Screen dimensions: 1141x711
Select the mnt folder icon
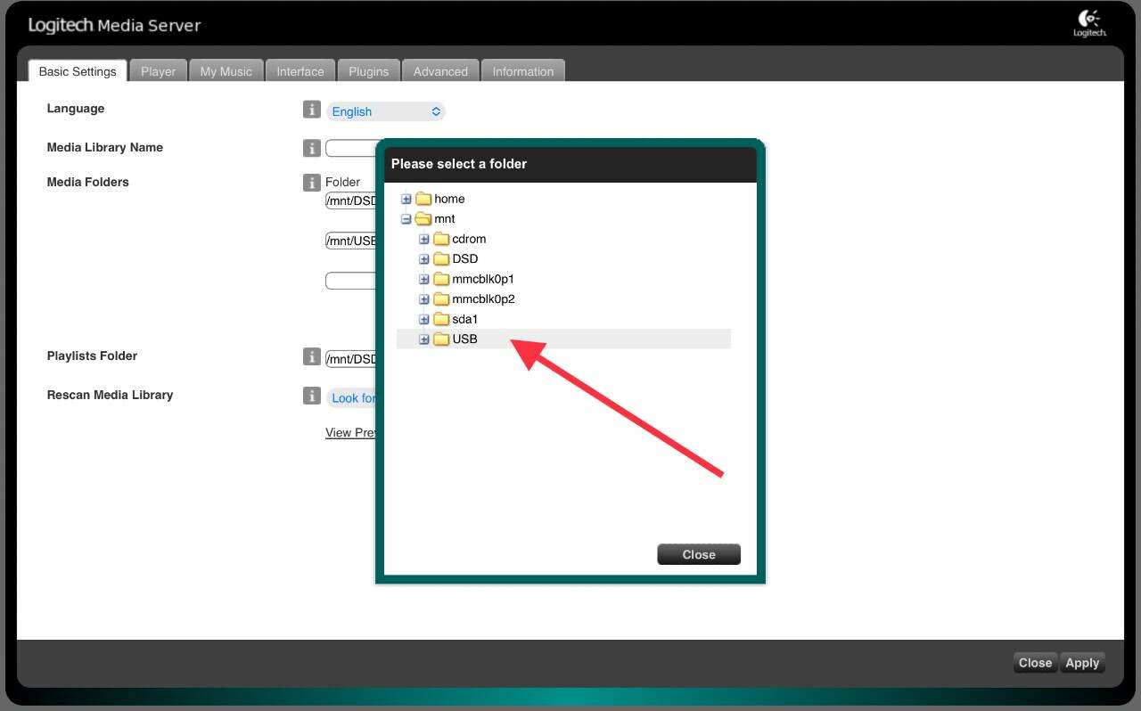pos(423,219)
